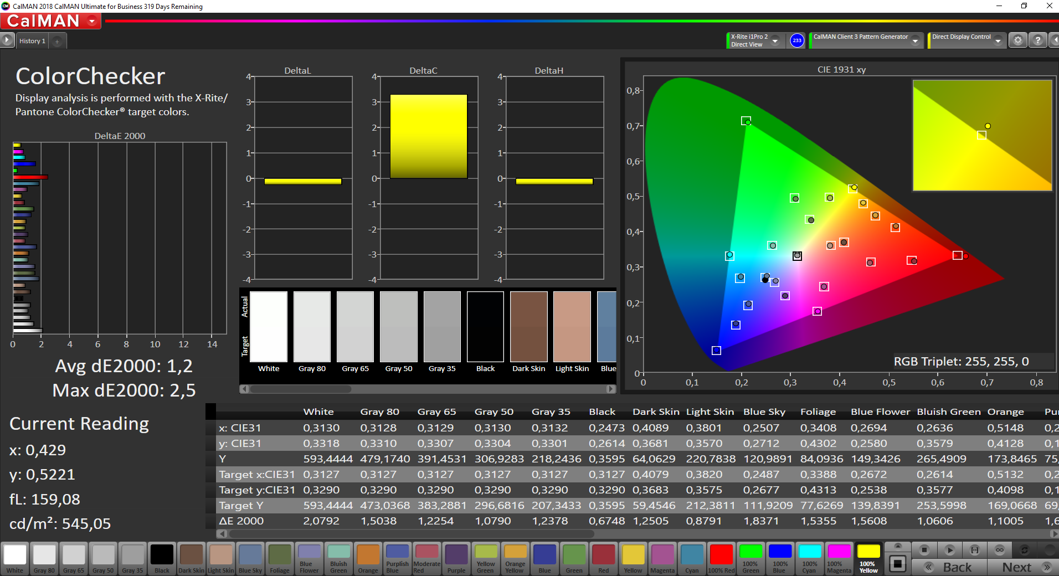Select the Black patch at bottom
This screenshot has height=576, width=1059.
pos(162,559)
